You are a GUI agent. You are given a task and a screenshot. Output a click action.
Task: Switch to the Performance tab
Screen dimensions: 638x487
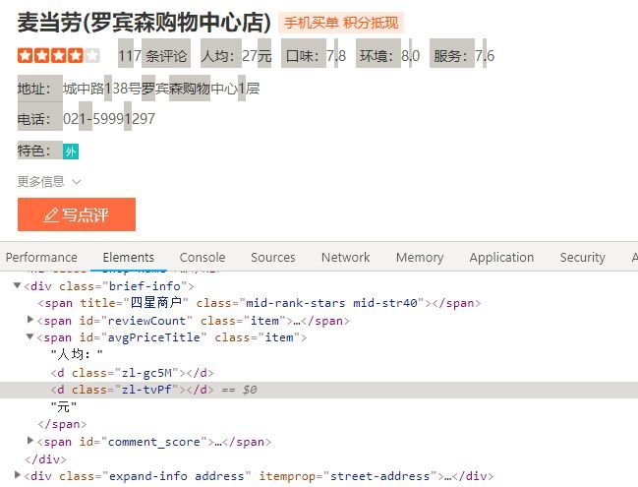[x=41, y=258]
